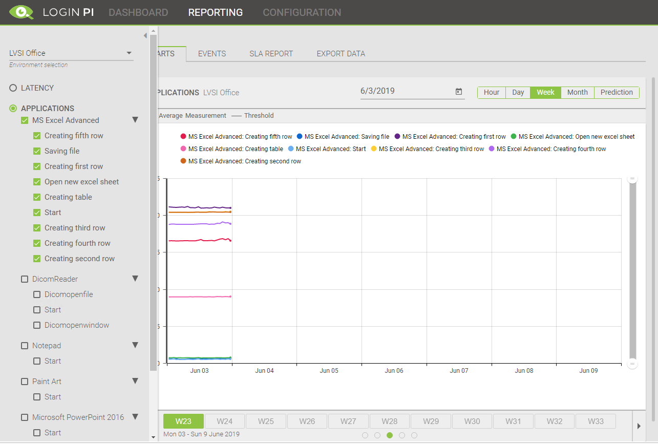The width and height of the screenshot is (658, 444).
Task: Select week W24
Action: point(225,421)
